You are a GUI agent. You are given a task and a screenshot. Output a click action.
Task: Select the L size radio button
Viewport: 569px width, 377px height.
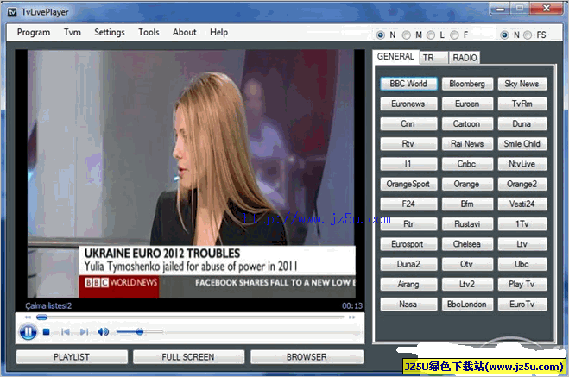[x=431, y=35]
